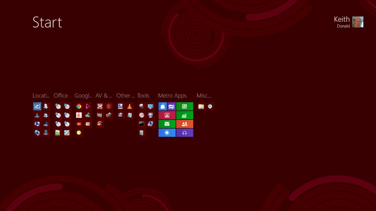Open the People tile
Viewport: 376px width, 211px height.
pos(185,124)
